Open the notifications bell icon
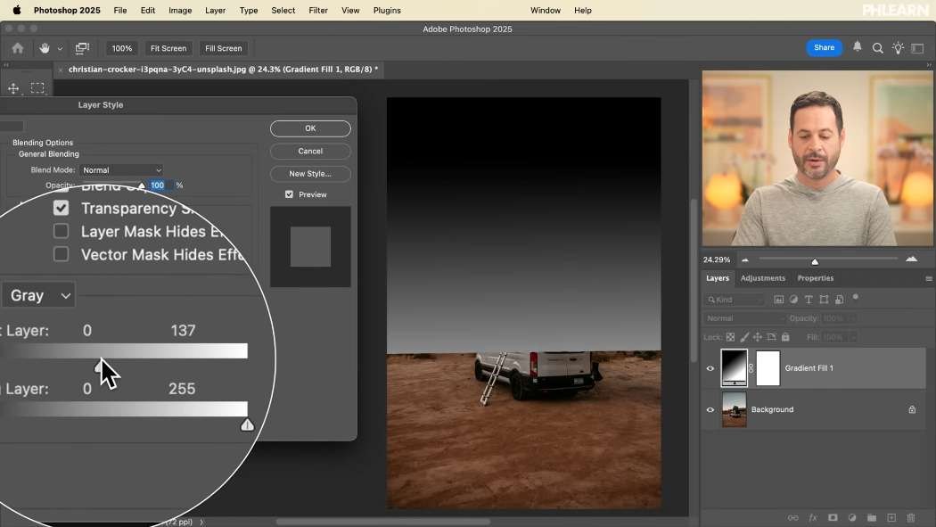Viewport: 936px width, 527px height. pyautogui.click(x=858, y=47)
